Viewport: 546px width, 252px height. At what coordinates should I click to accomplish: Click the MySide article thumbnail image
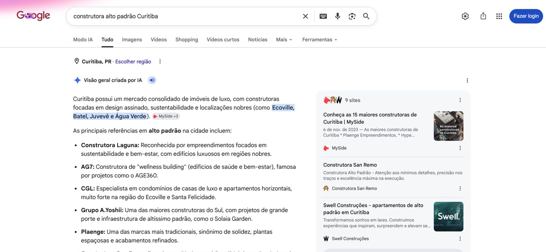(448, 126)
